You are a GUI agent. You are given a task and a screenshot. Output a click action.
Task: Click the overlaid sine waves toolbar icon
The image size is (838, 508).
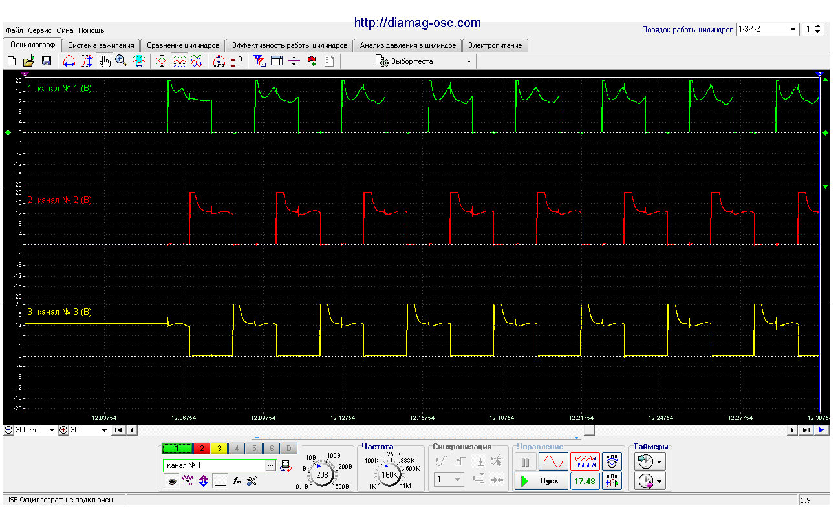point(197,61)
